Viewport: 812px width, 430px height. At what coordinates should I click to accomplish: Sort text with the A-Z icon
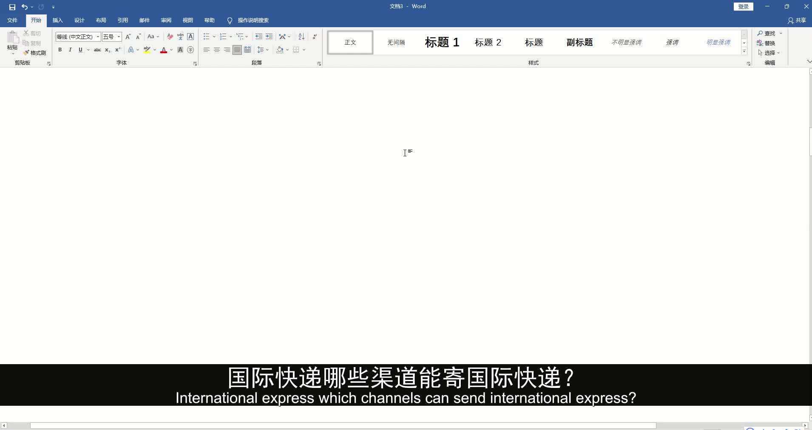tap(301, 37)
